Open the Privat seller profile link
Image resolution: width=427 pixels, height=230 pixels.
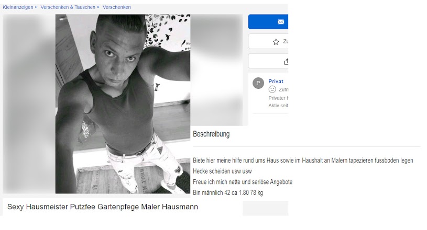click(276, 81)
